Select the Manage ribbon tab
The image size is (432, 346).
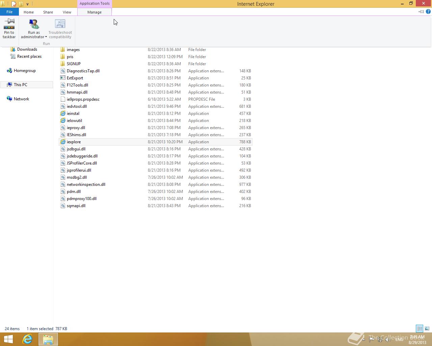click(x=94, y=12)
